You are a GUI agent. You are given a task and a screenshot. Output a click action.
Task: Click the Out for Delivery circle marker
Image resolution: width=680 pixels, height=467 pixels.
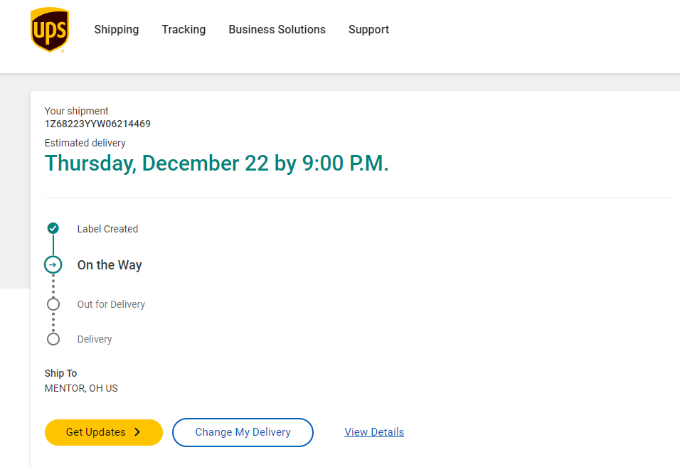(53, 304)
